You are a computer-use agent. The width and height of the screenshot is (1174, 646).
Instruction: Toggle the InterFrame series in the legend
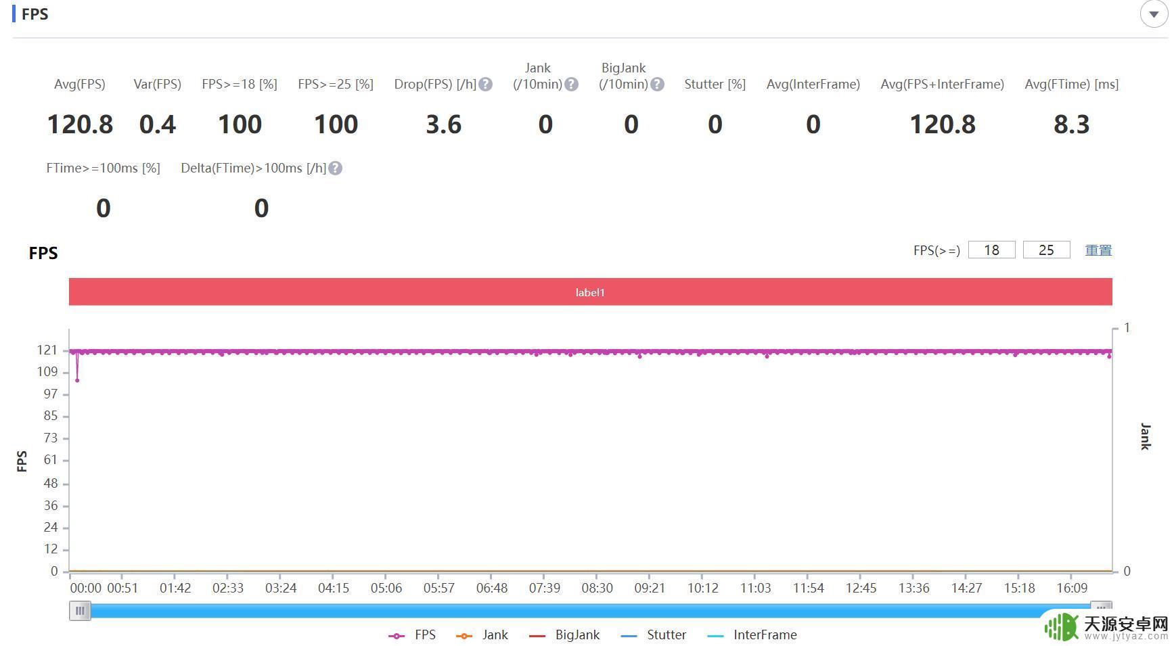click(x=752, y=635)
